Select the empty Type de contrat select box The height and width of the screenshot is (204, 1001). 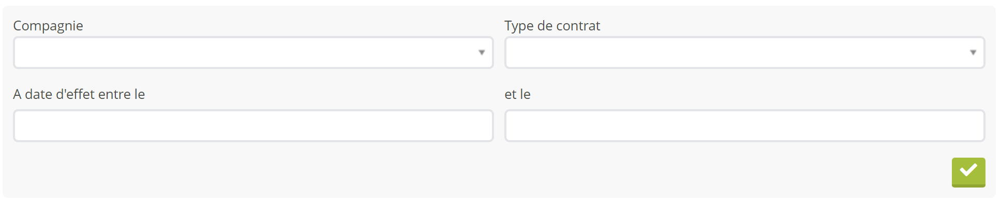(x=745, y=53)
